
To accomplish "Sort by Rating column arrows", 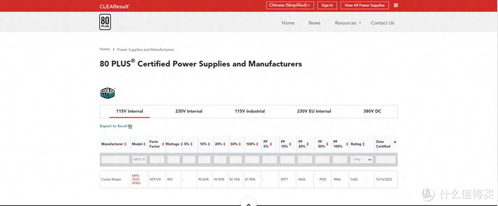I will 364,144.
